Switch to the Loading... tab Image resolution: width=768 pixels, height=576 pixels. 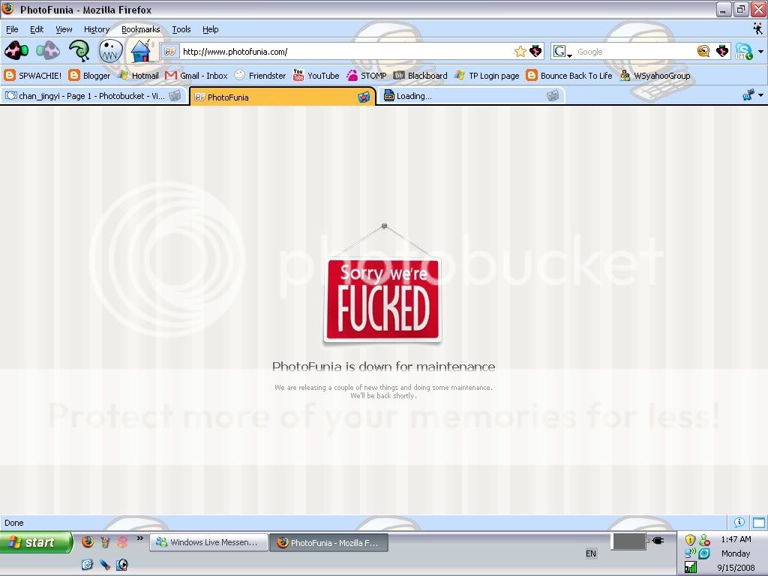(x=471, y=96)
